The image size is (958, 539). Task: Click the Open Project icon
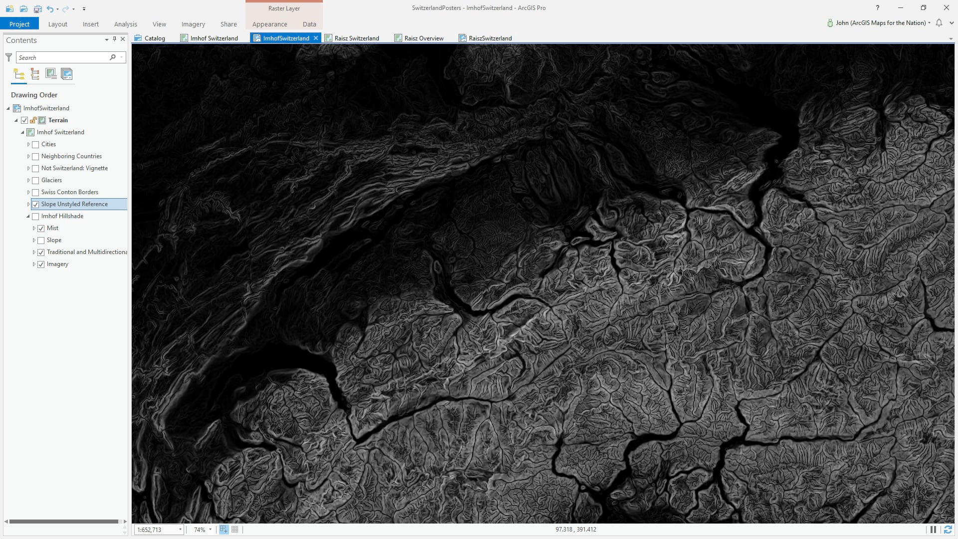click(23, 8)
